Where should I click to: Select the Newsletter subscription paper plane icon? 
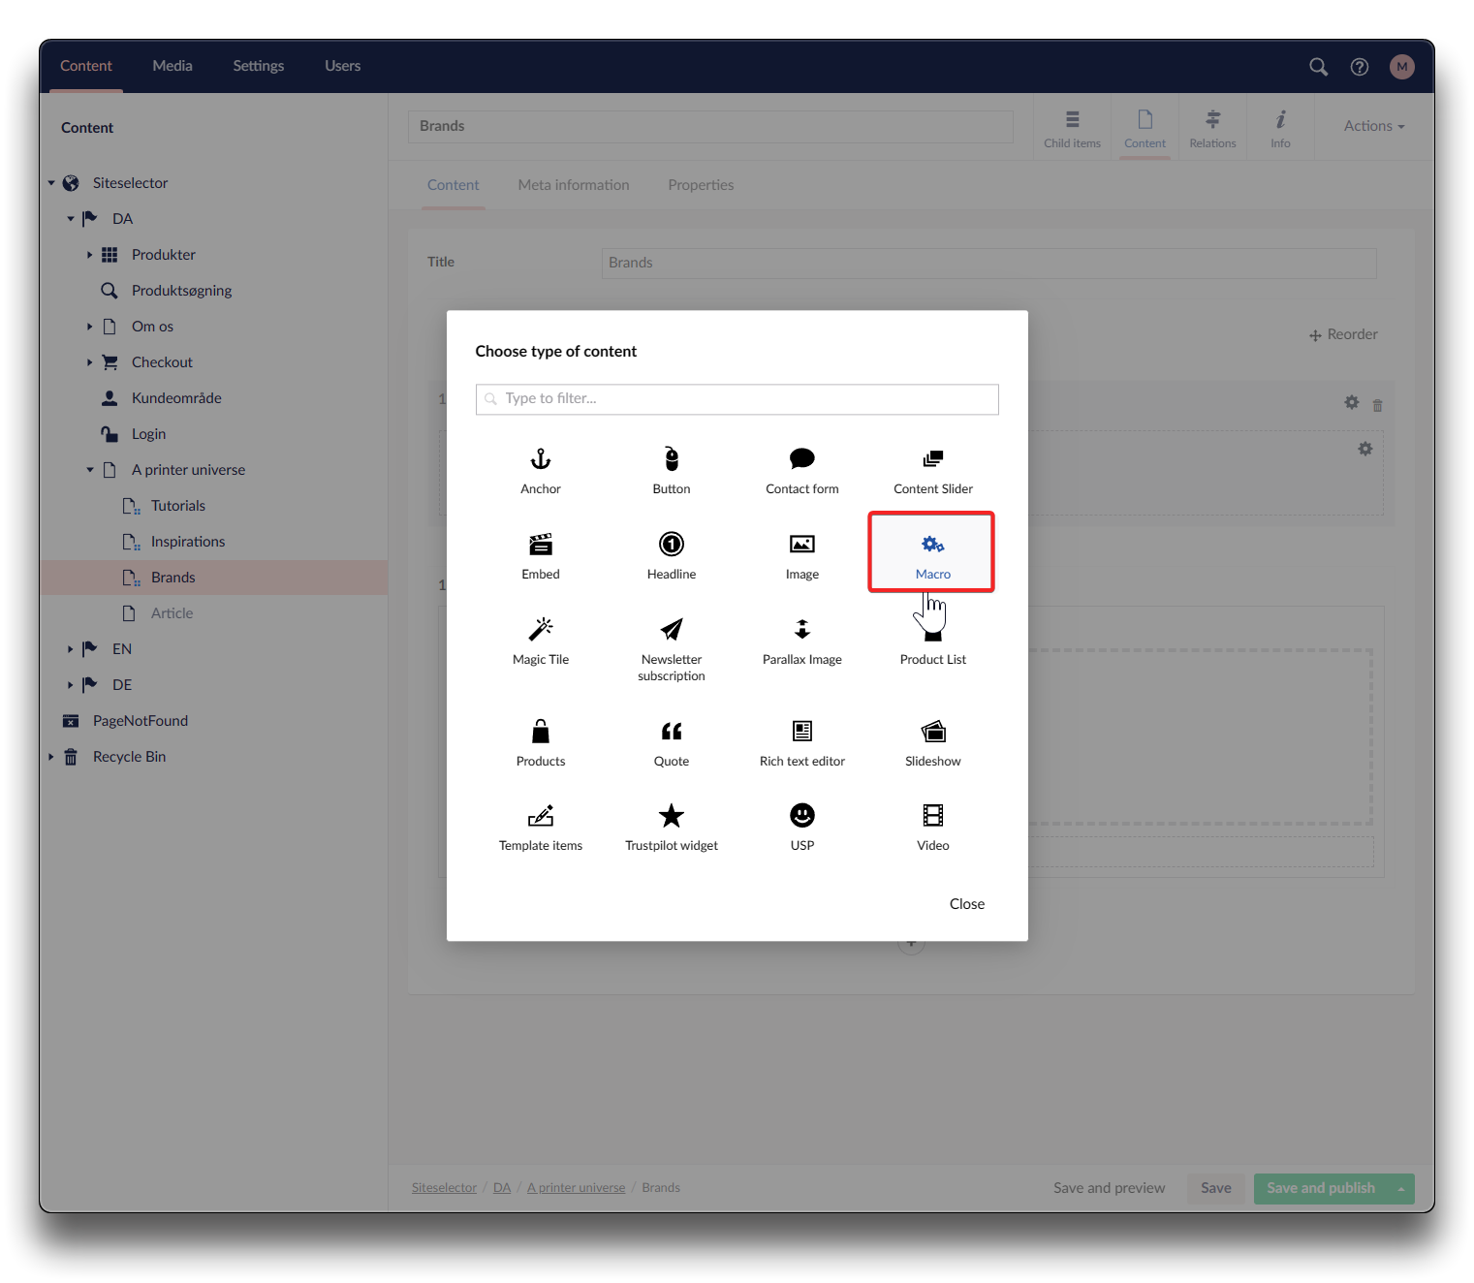671,630
